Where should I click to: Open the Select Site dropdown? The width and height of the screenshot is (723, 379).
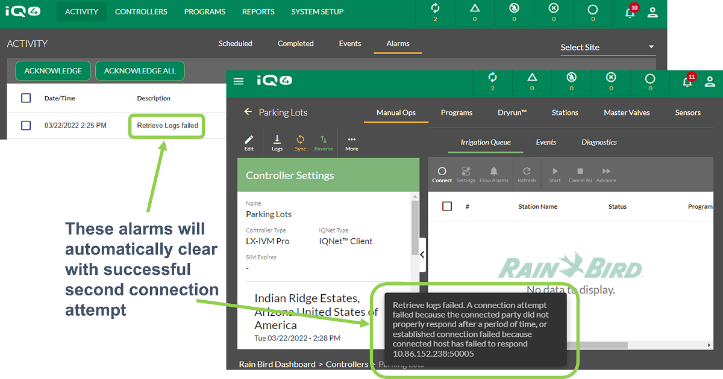point(607,48)
